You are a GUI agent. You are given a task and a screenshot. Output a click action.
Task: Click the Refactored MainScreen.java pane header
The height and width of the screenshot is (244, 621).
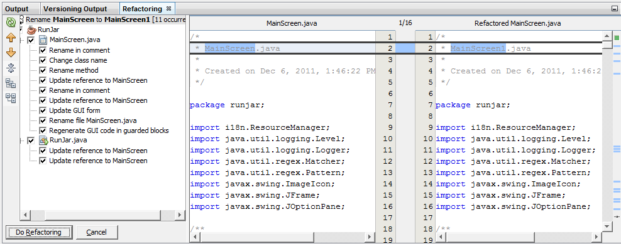coord(517,23)
